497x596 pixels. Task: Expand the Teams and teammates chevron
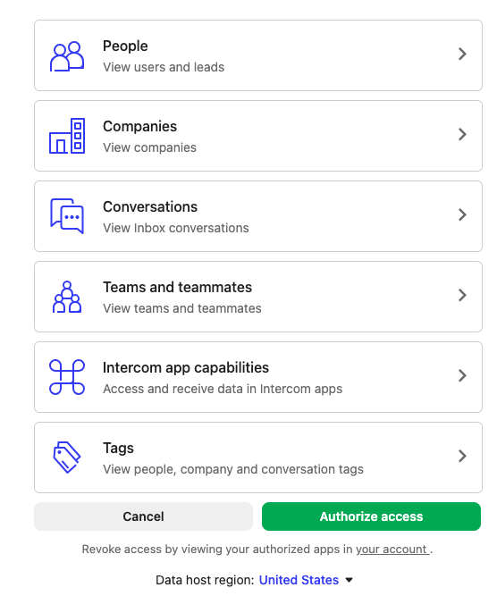click(x=462, y=295)
